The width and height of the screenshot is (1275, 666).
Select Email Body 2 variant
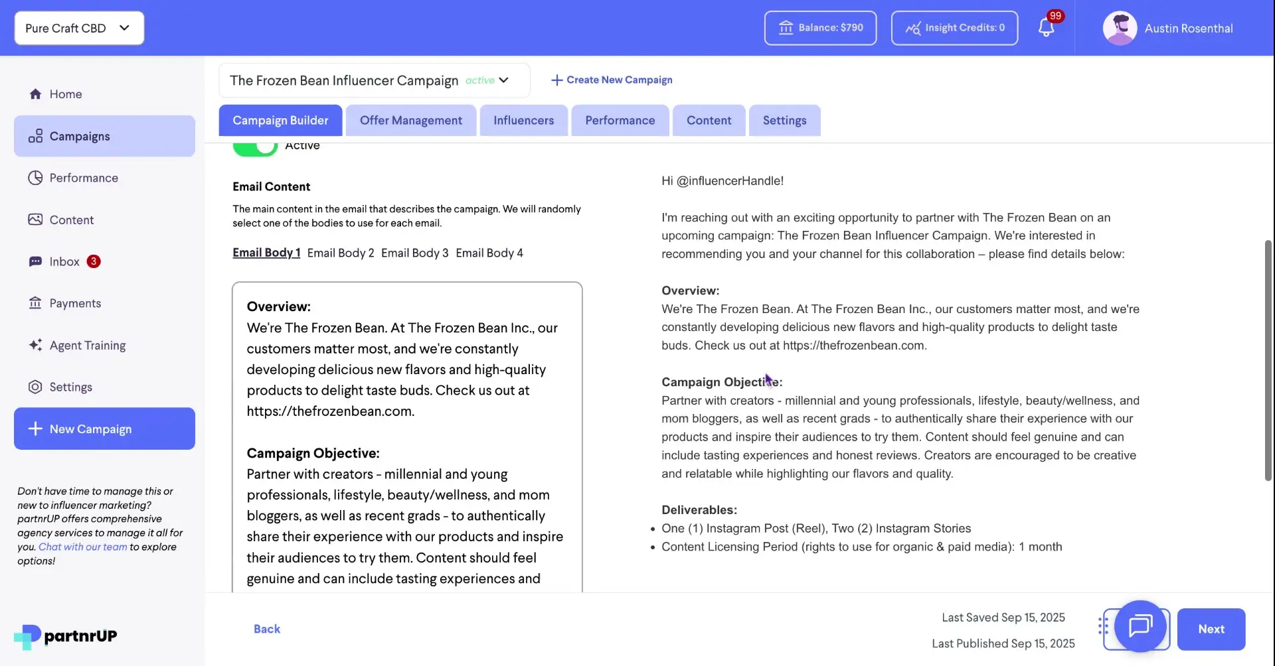coord(340,252)
